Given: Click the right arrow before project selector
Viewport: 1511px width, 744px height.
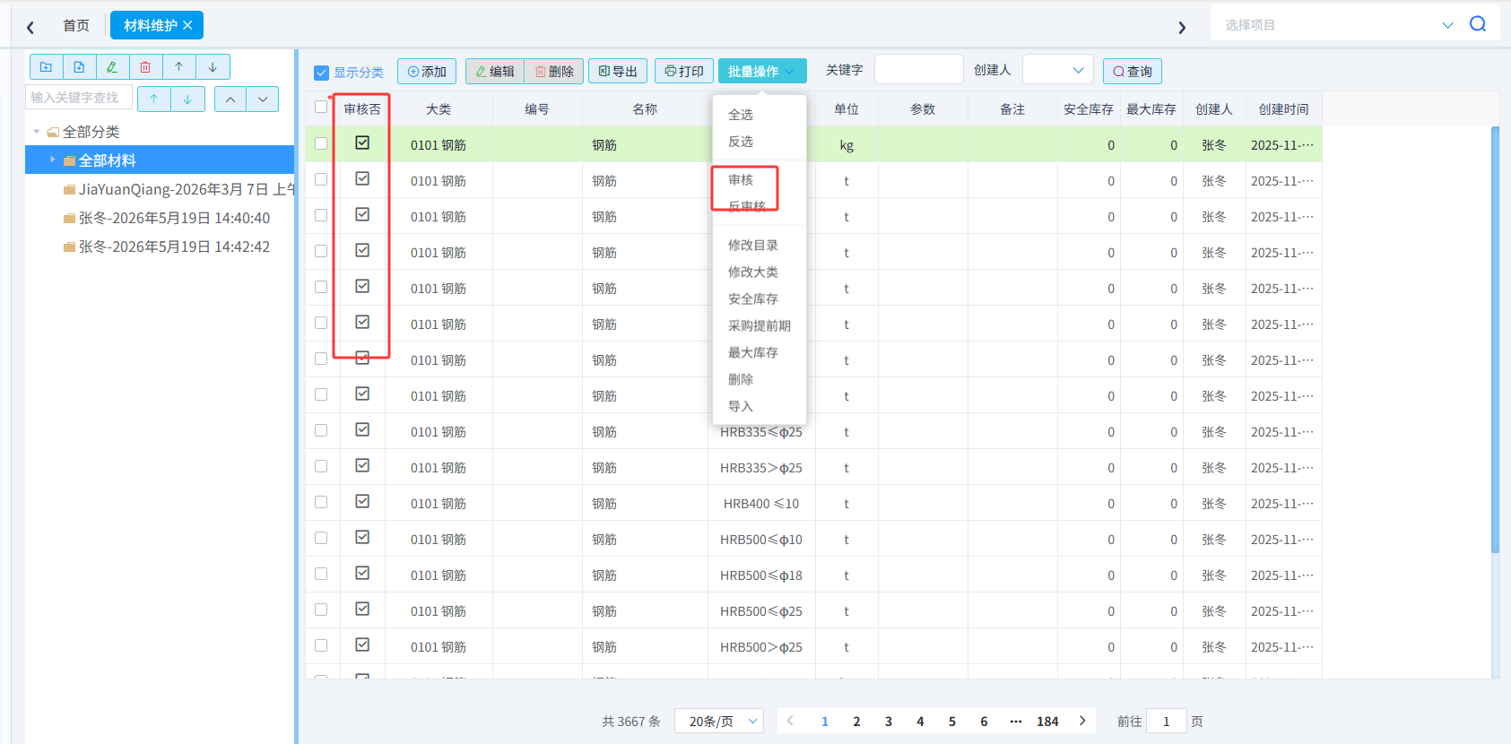Looking at the screenshot, I should click(1182, 27).
